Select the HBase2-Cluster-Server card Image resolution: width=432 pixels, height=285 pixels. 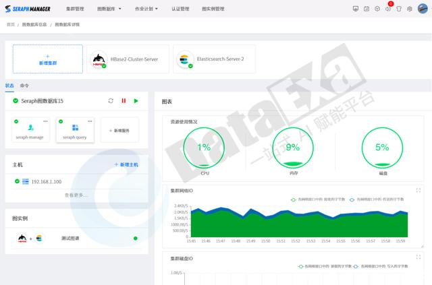127,59
